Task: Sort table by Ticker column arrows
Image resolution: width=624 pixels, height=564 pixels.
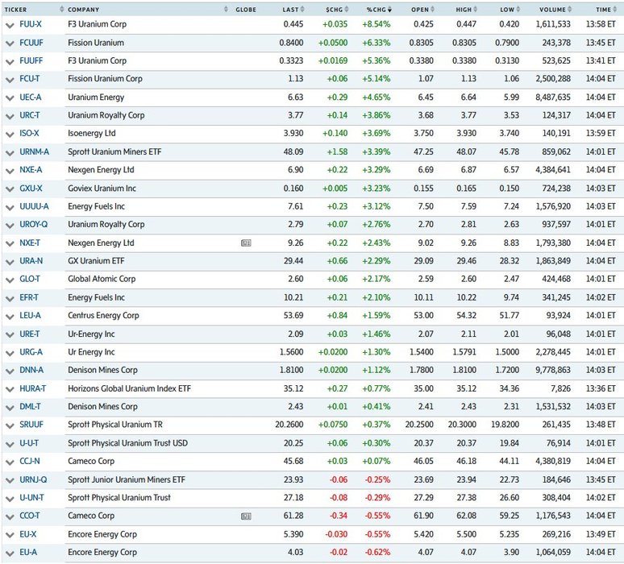Action: point(61,9)
